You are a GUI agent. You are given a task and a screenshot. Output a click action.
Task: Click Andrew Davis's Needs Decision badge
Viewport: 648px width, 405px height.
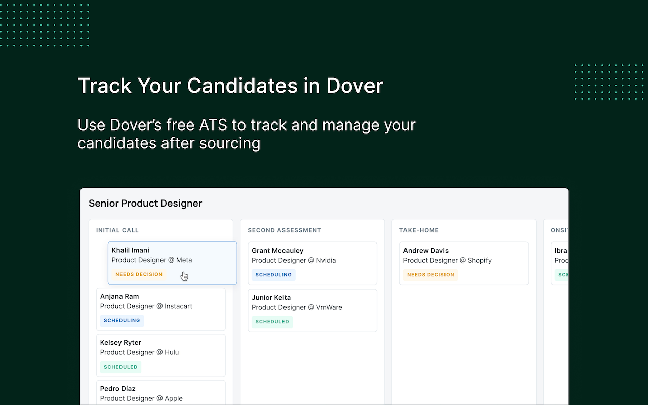pos(430,275)
